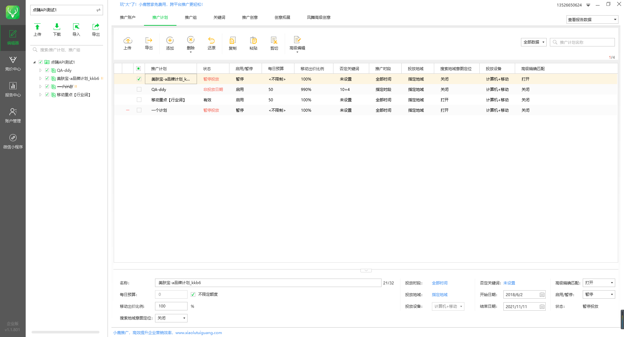
Task: Toggle tree checkbox for 点睛API测试1 root
Action: click(x=41, y=62)
